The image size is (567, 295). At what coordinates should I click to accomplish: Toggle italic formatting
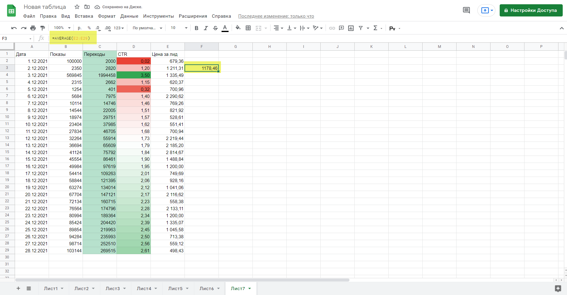206,28
